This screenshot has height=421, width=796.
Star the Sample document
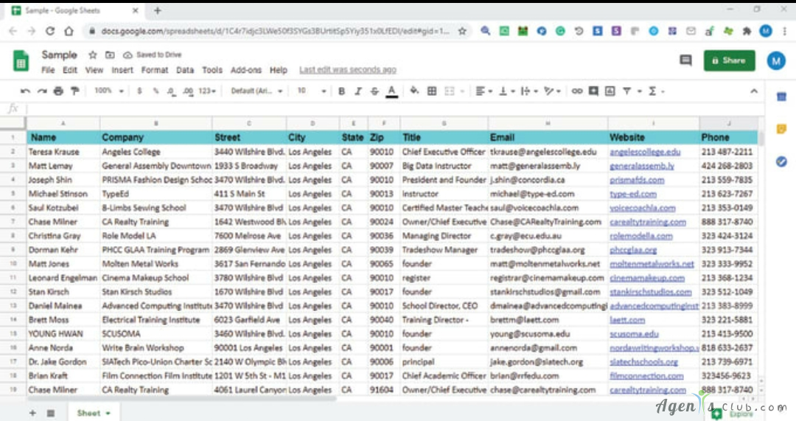92,55
